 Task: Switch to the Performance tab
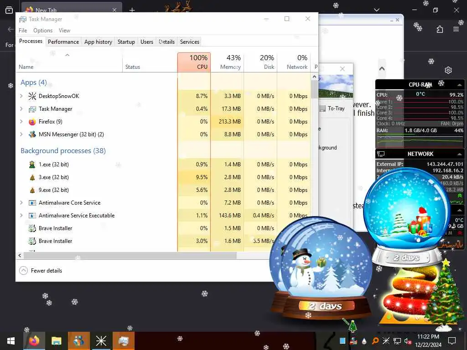point(63,42)
